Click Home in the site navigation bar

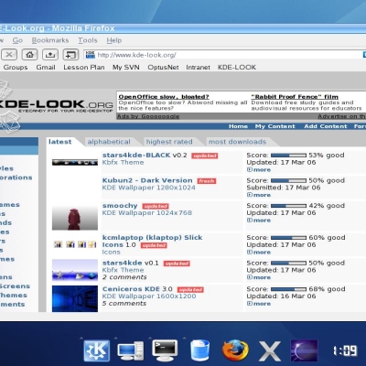point(238,126)
